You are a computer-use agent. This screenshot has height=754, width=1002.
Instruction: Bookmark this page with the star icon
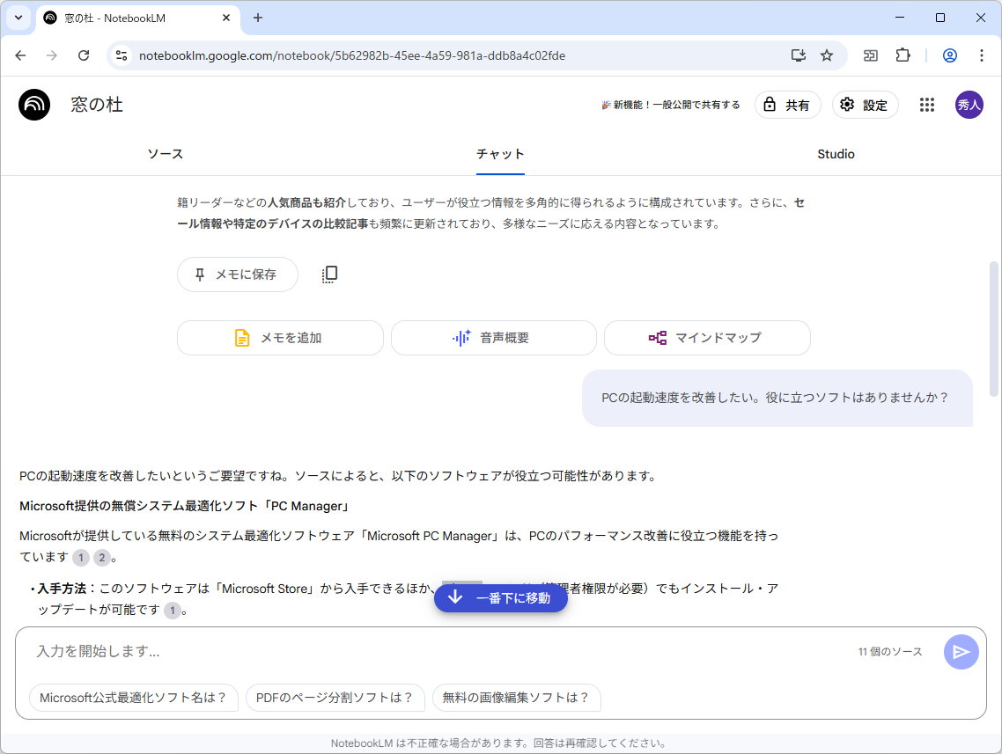point(826,55)
